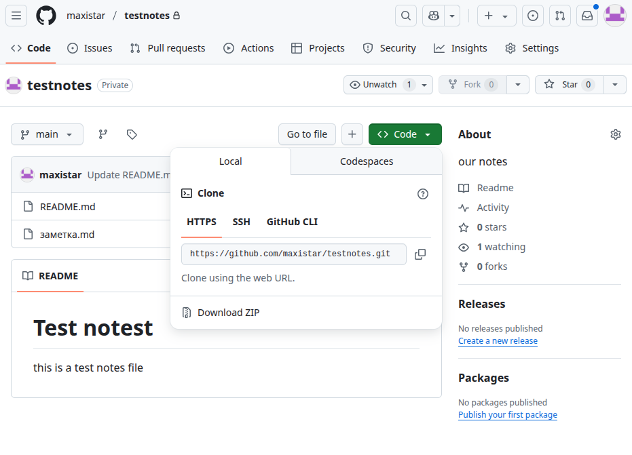Viewport: 632px width, 455px height.
Task: Open the hamburger navigation menu
Action: click(x=16, y=16)
